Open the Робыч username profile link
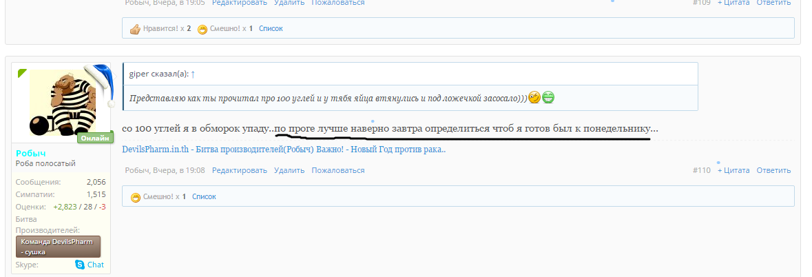 coord(32,153)
